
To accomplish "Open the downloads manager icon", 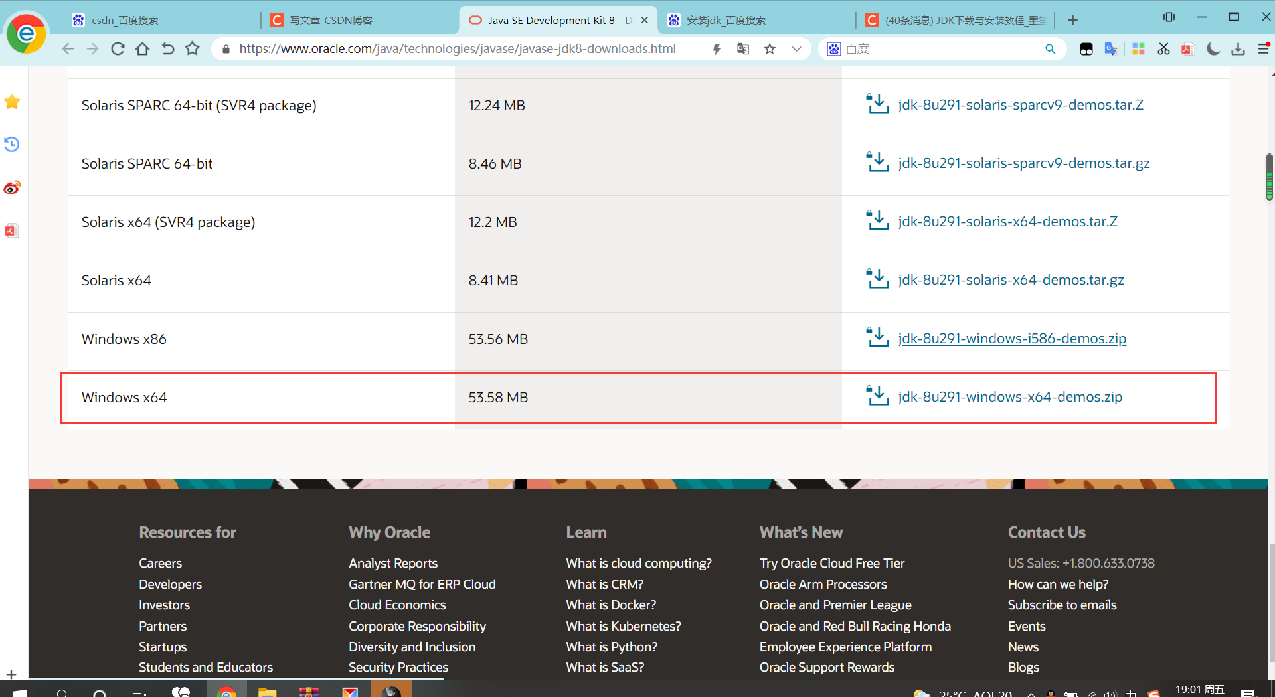I will tap(1238, 49).
